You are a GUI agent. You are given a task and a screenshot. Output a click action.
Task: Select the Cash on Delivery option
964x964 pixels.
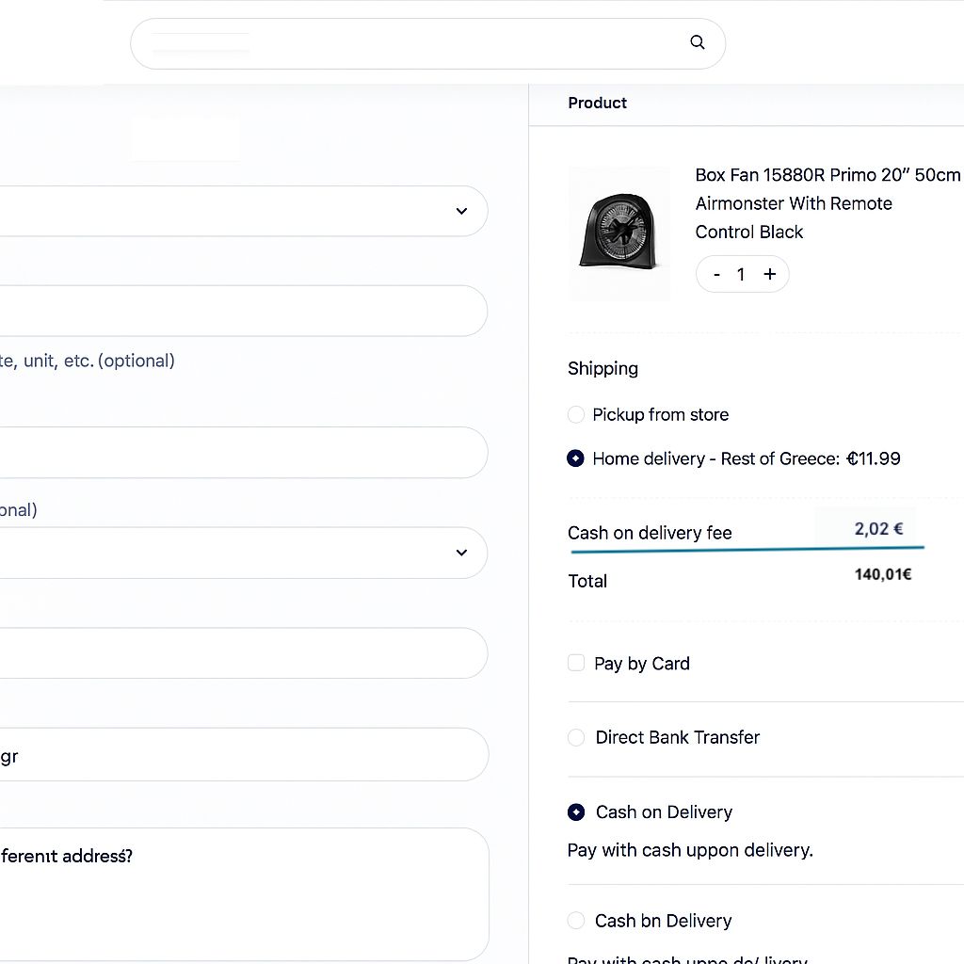tap(576, 812)
